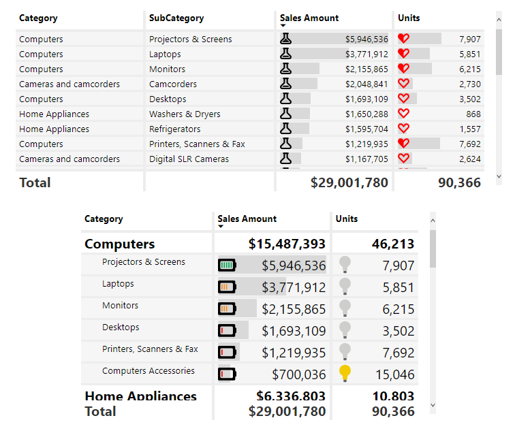This screenshot has width=515, height=433.
Task: Click the gray lightbulb icon for Monitors
Action: 345,308
